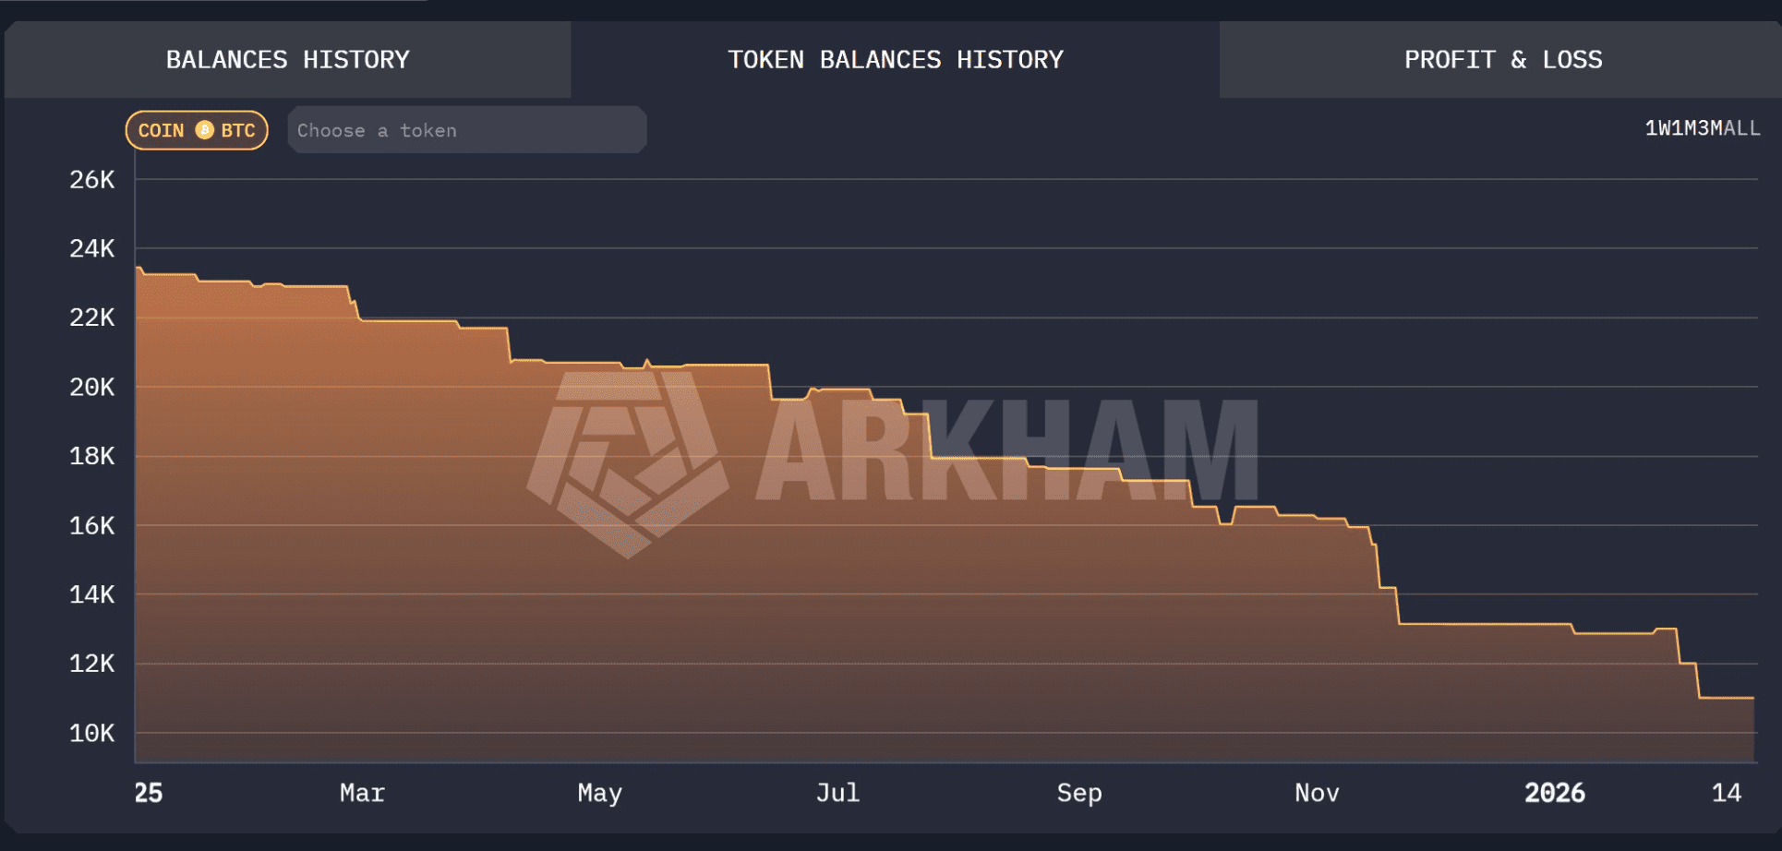Set chart range to 1W
The image size is (1782, 851).
pos(1656,128)
